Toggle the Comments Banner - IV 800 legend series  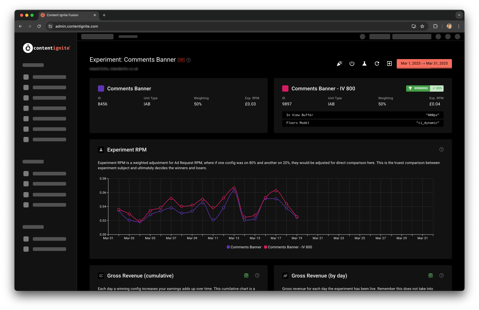pyautogui.click(x=288, y=247)
